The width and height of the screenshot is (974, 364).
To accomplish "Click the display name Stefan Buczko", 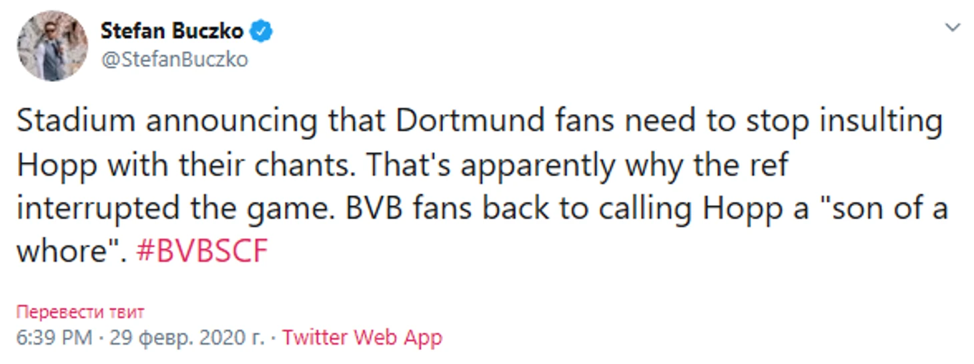I will coord(173,31).
